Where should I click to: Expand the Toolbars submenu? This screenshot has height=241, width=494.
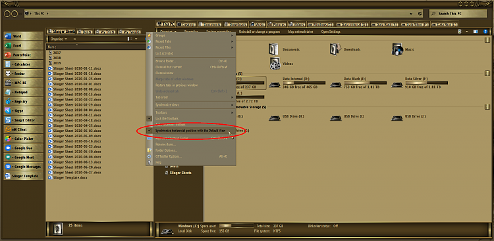(x=191, y=112)
